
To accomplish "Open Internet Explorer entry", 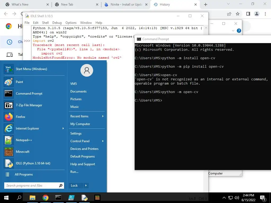I will coord(34,128).
